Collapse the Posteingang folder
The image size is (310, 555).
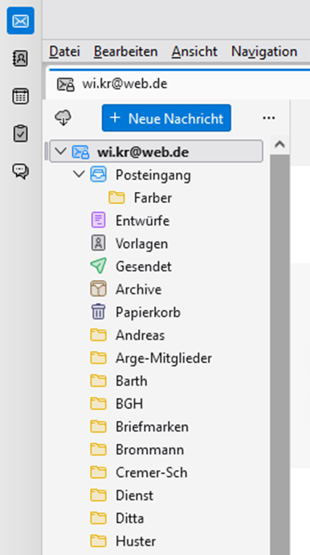pyautogui.click(x=79, y=174)
